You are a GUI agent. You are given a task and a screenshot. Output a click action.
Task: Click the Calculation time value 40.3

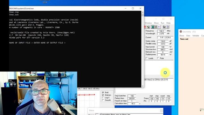point(133,103)
